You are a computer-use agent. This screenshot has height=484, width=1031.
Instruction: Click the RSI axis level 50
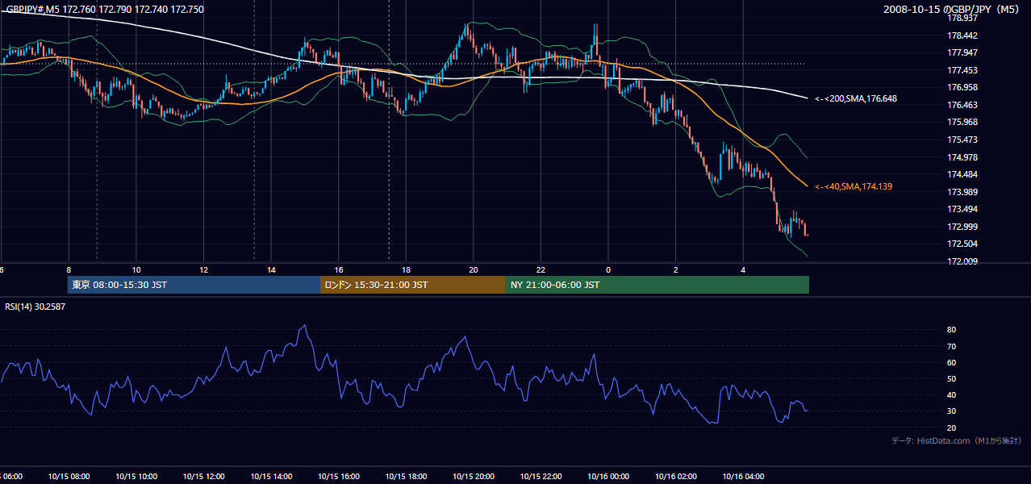tap(951, 378)
